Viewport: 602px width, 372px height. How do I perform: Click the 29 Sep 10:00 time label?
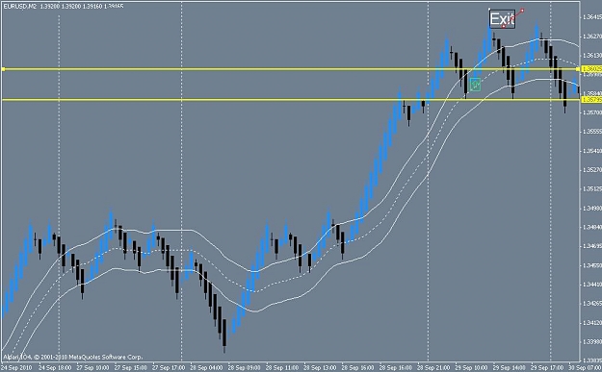pyautogui.click(x=471, y=367)
